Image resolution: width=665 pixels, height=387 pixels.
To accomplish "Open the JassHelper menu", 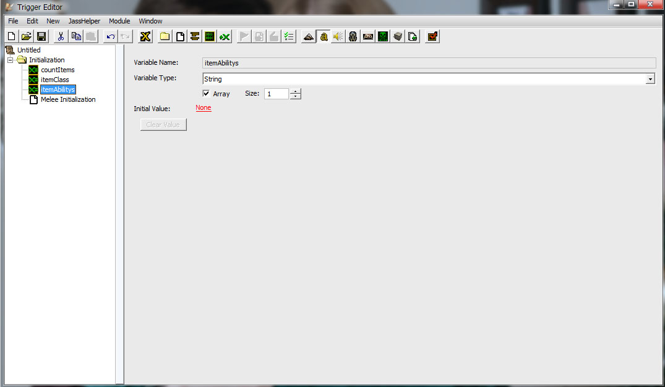I will click(84, 21).
